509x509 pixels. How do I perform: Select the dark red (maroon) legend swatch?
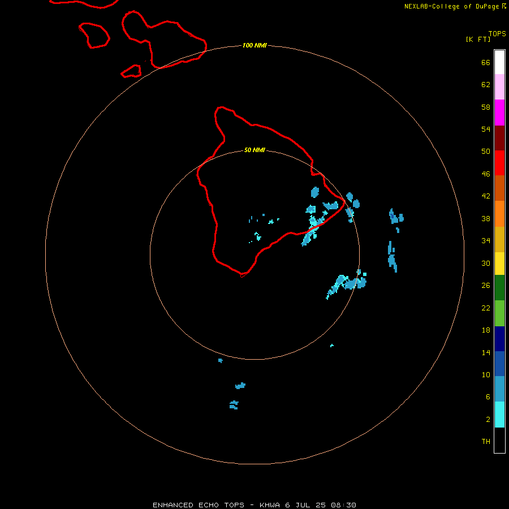click(499, 137)
